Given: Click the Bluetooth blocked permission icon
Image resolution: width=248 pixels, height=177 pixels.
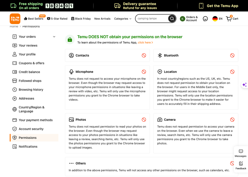Looking at the screenshot, I should point(232,56).
